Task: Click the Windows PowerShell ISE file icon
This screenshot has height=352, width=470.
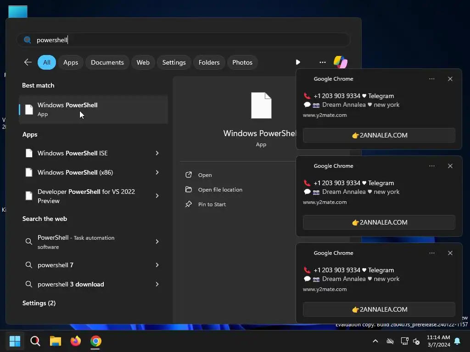Action: pos(29,153)
